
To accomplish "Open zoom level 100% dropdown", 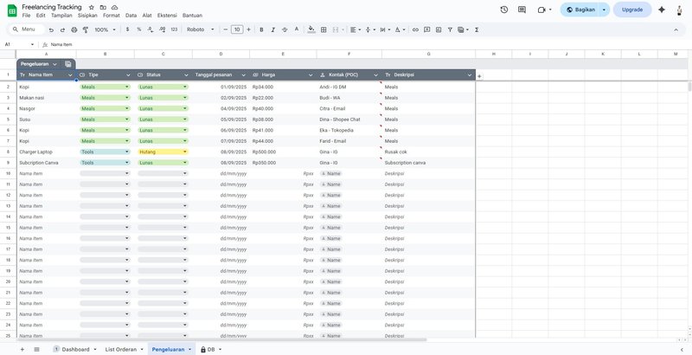I will point(105,29).
